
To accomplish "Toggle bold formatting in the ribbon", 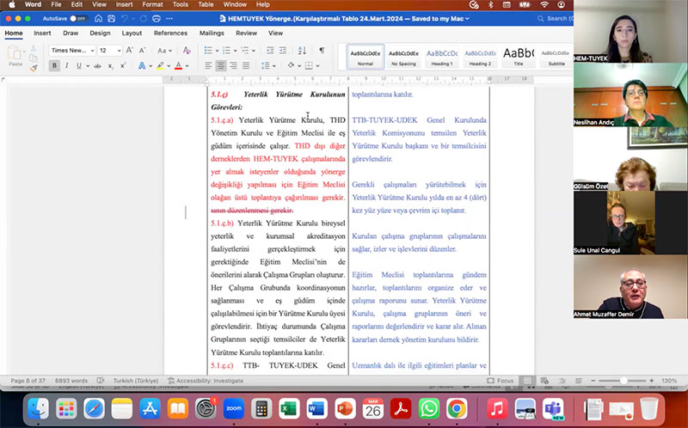I will [55, 65].
